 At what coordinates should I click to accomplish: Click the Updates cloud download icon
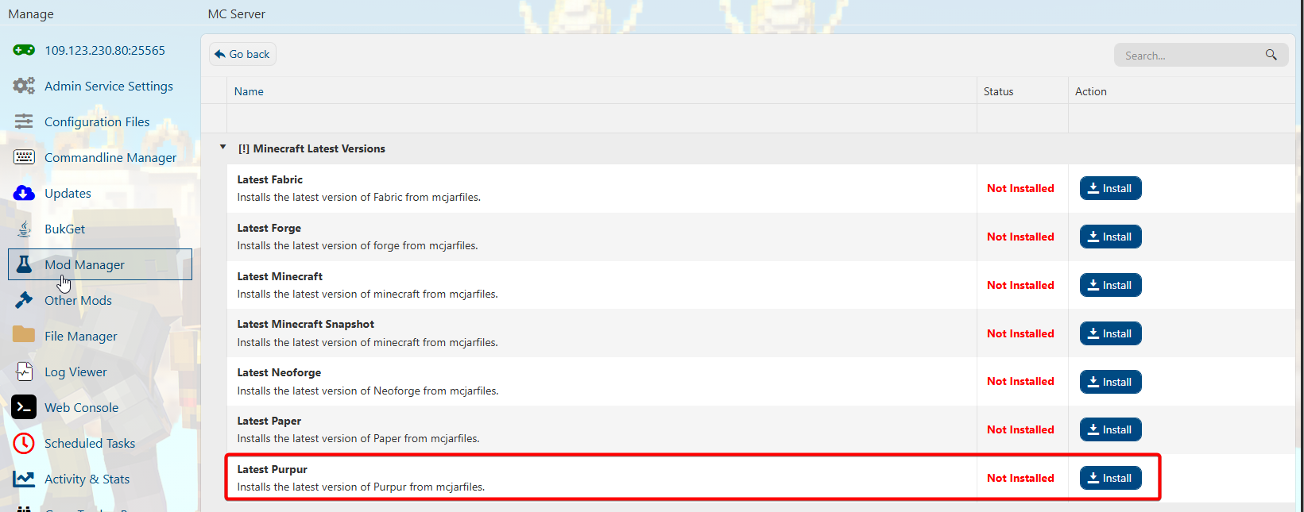pyautogui.click(x=24, y=193)
